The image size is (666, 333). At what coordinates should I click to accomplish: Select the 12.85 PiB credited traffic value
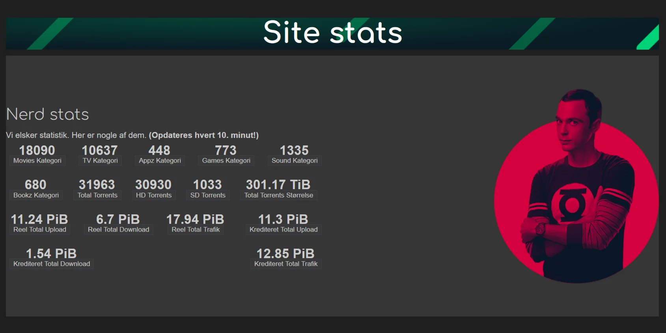point(285,253)
